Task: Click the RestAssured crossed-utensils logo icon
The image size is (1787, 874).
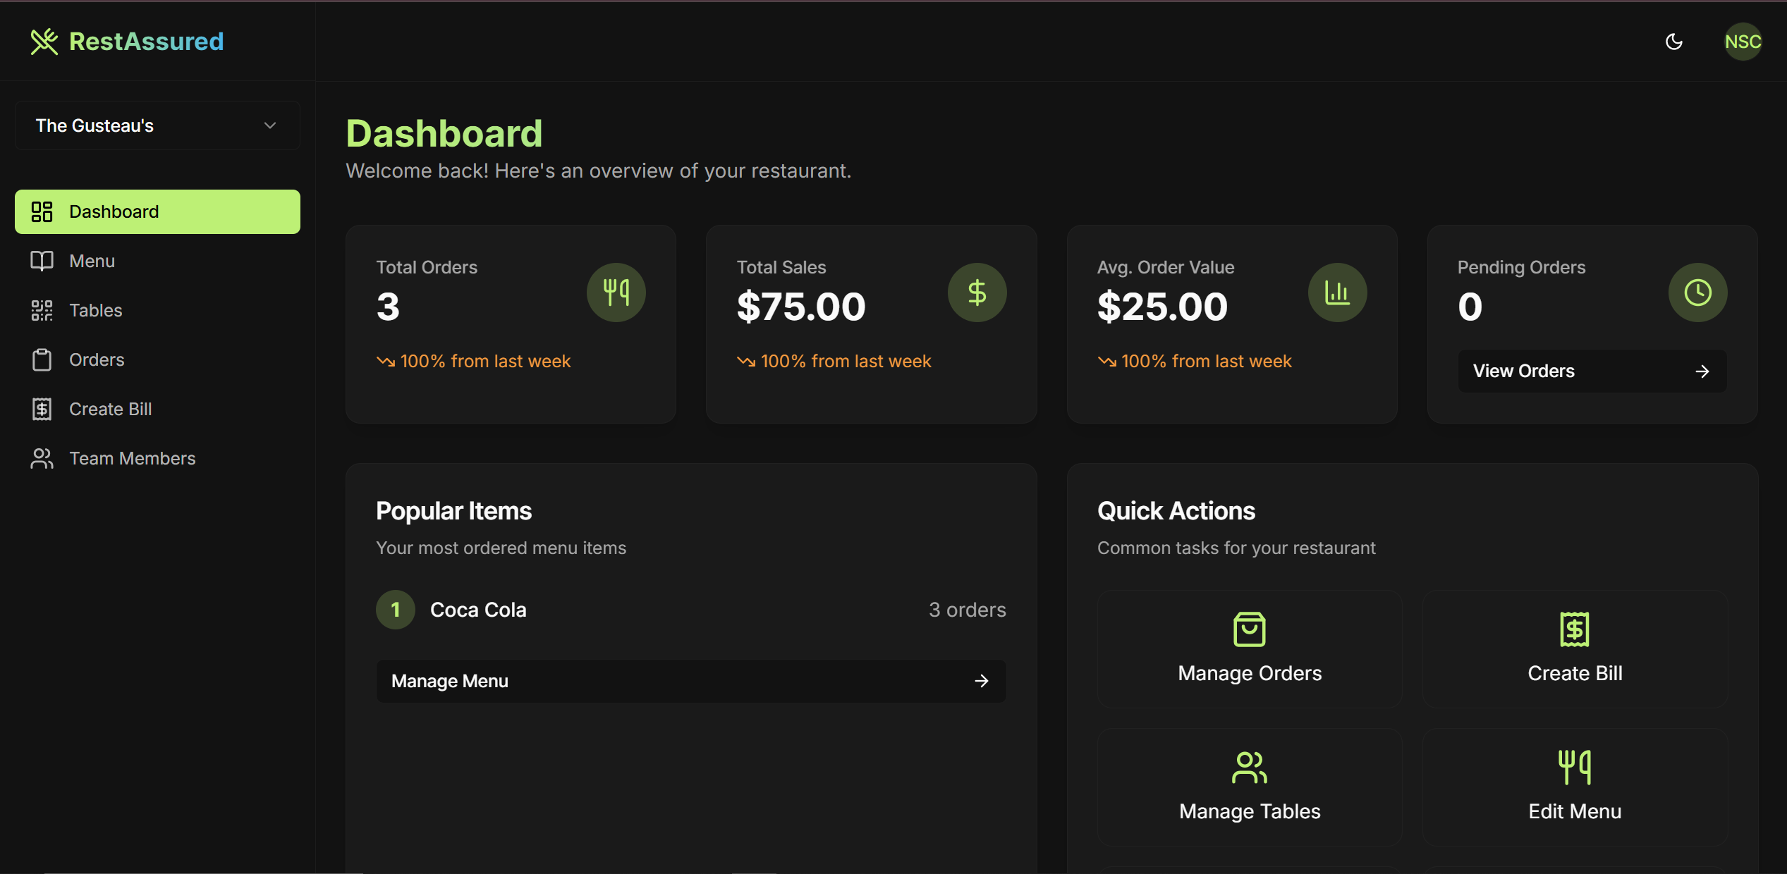Action: click(44, 42)
